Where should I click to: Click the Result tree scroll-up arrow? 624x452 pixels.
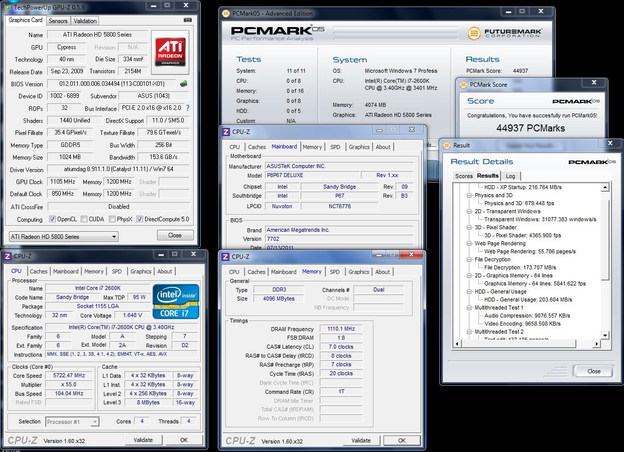605,187
